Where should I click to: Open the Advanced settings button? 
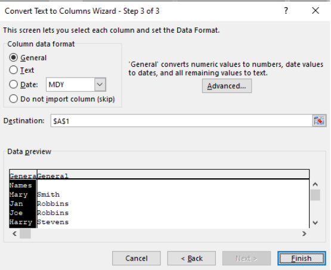coord(227,86)
